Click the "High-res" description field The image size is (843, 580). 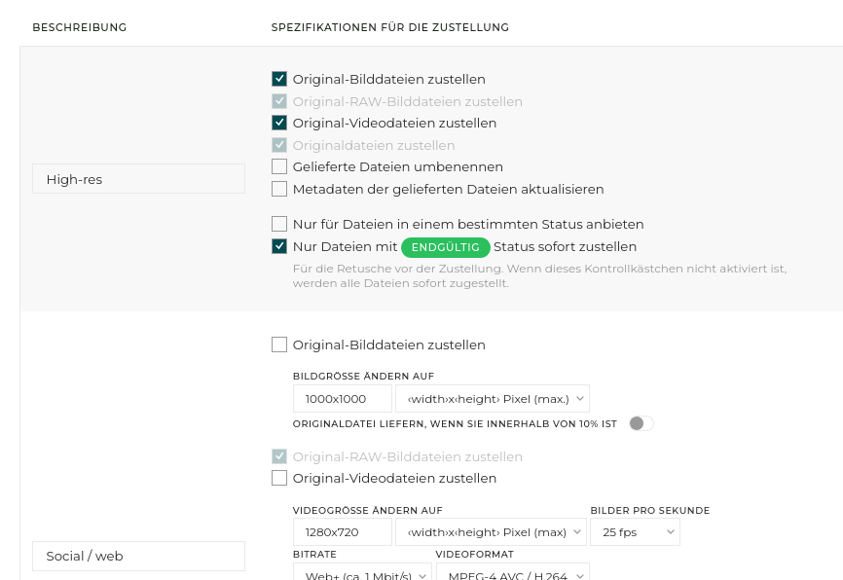pyautogui.click(x=138, y=178)
